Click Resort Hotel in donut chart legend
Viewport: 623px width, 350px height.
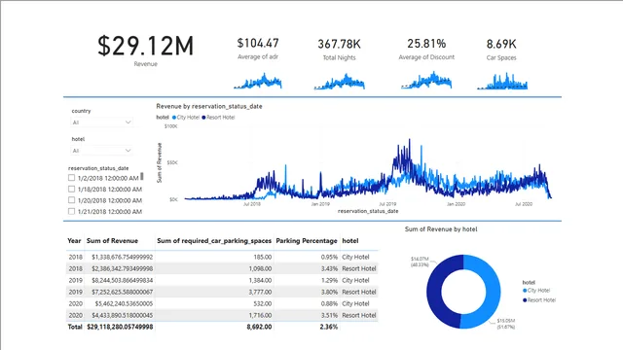click(538, 300)
